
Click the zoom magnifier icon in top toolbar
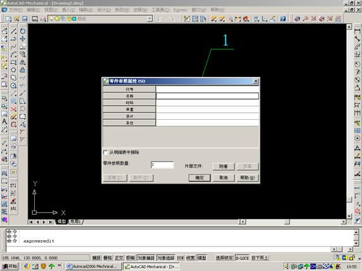(305, 19)
